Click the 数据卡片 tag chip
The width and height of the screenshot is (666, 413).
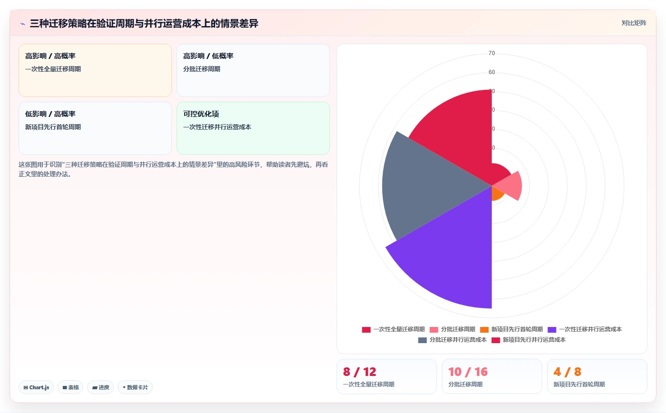135,387
